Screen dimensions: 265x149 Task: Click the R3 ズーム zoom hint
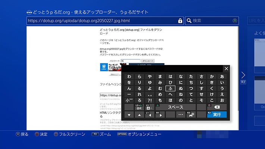(102, 134)
